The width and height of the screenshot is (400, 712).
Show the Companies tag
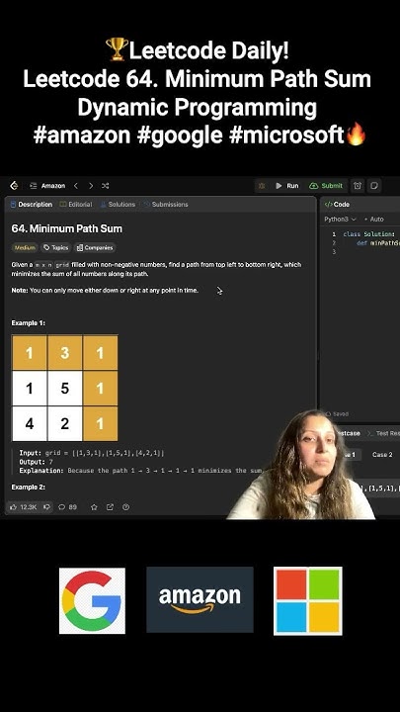tap(95, 247)
